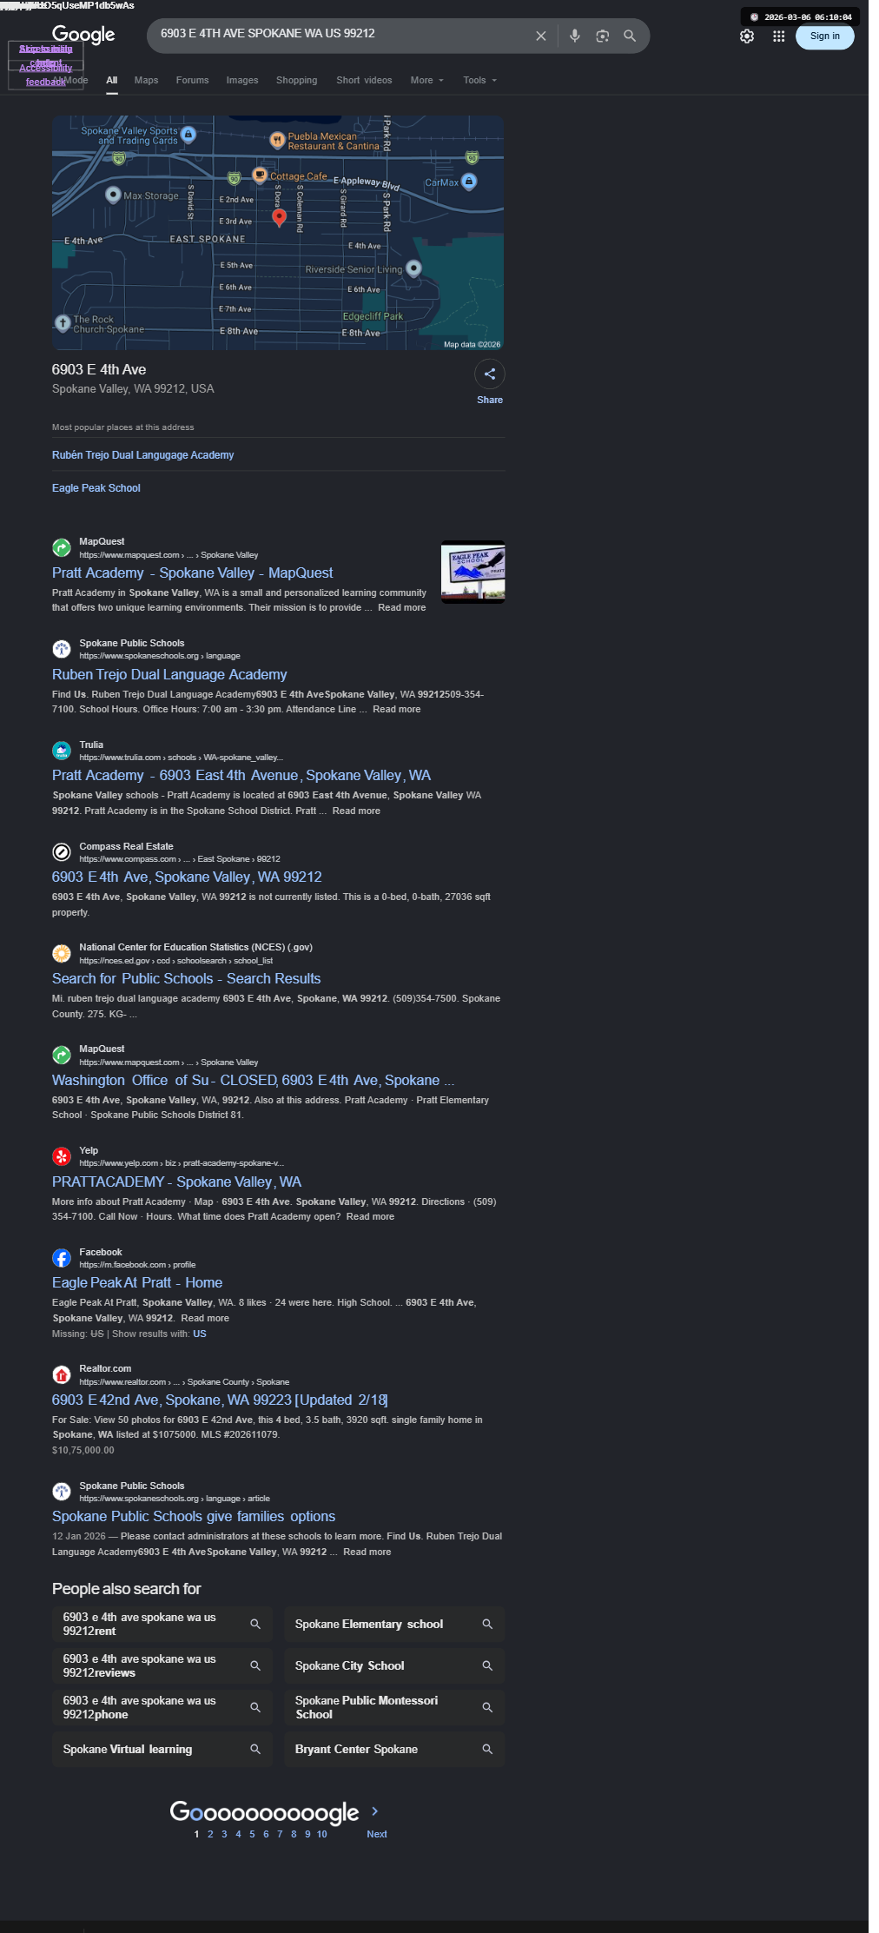Image resolution: width=879 pixels, height=1933 pixels.
Task: Open the Tools dropdown
Action: point(479,80)
